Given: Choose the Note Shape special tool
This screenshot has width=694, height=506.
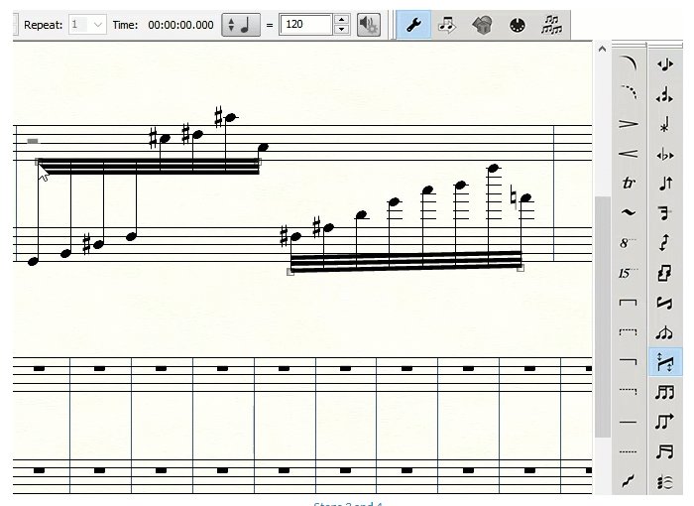Looking at the screenshot, I should [665, 124].
